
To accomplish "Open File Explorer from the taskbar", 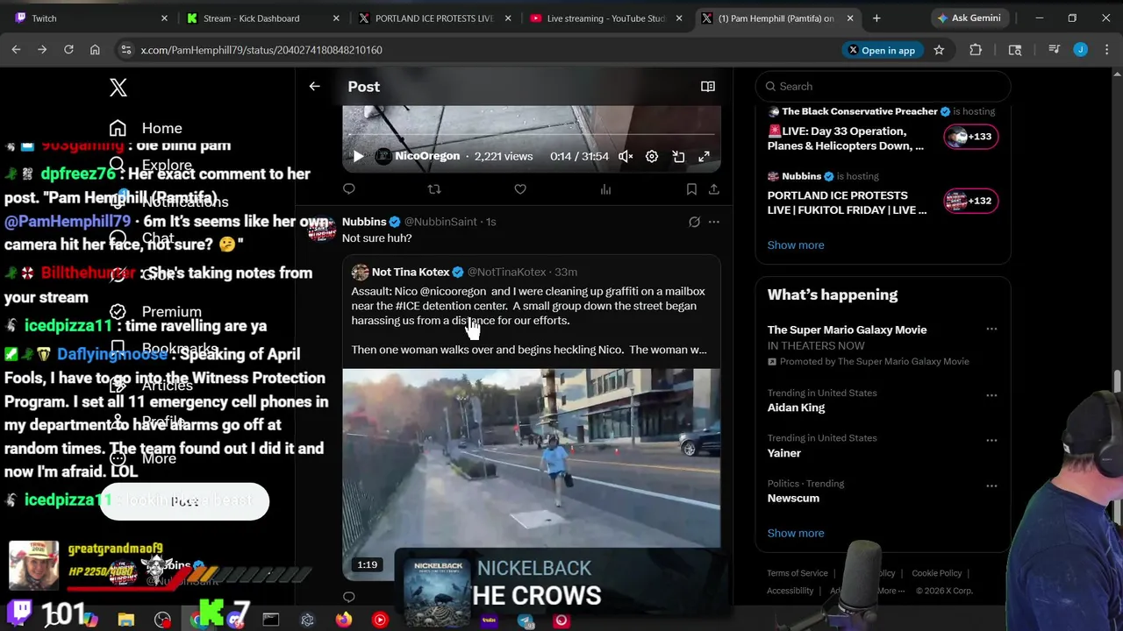I will (126, 620).
